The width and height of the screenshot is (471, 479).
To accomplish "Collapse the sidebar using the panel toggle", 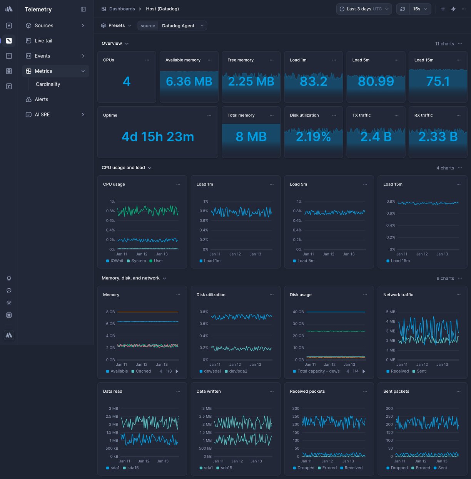I will pyautogui.click(x=83, y=9).
